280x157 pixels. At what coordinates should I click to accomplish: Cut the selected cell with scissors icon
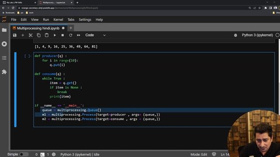point(31,35)
